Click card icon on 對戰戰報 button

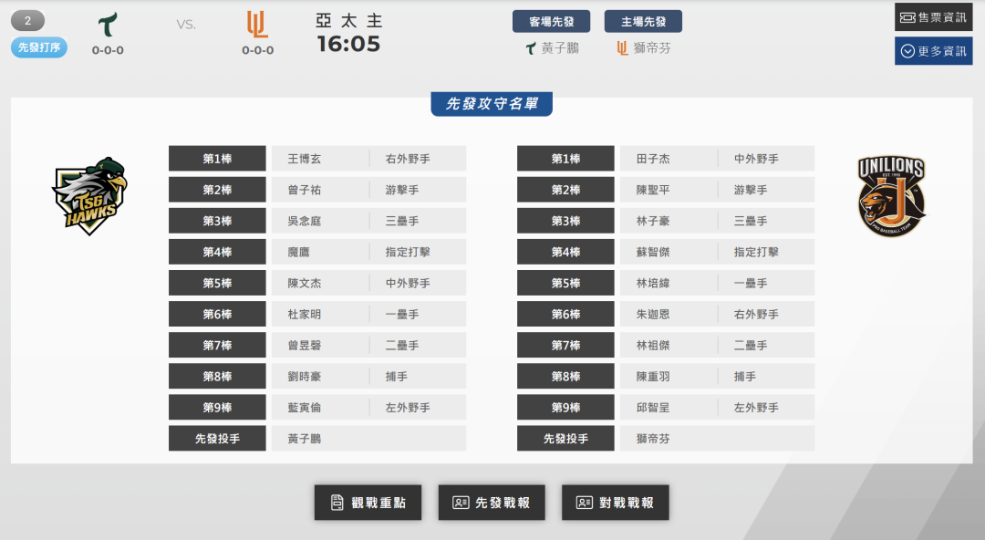click(584, 503)
